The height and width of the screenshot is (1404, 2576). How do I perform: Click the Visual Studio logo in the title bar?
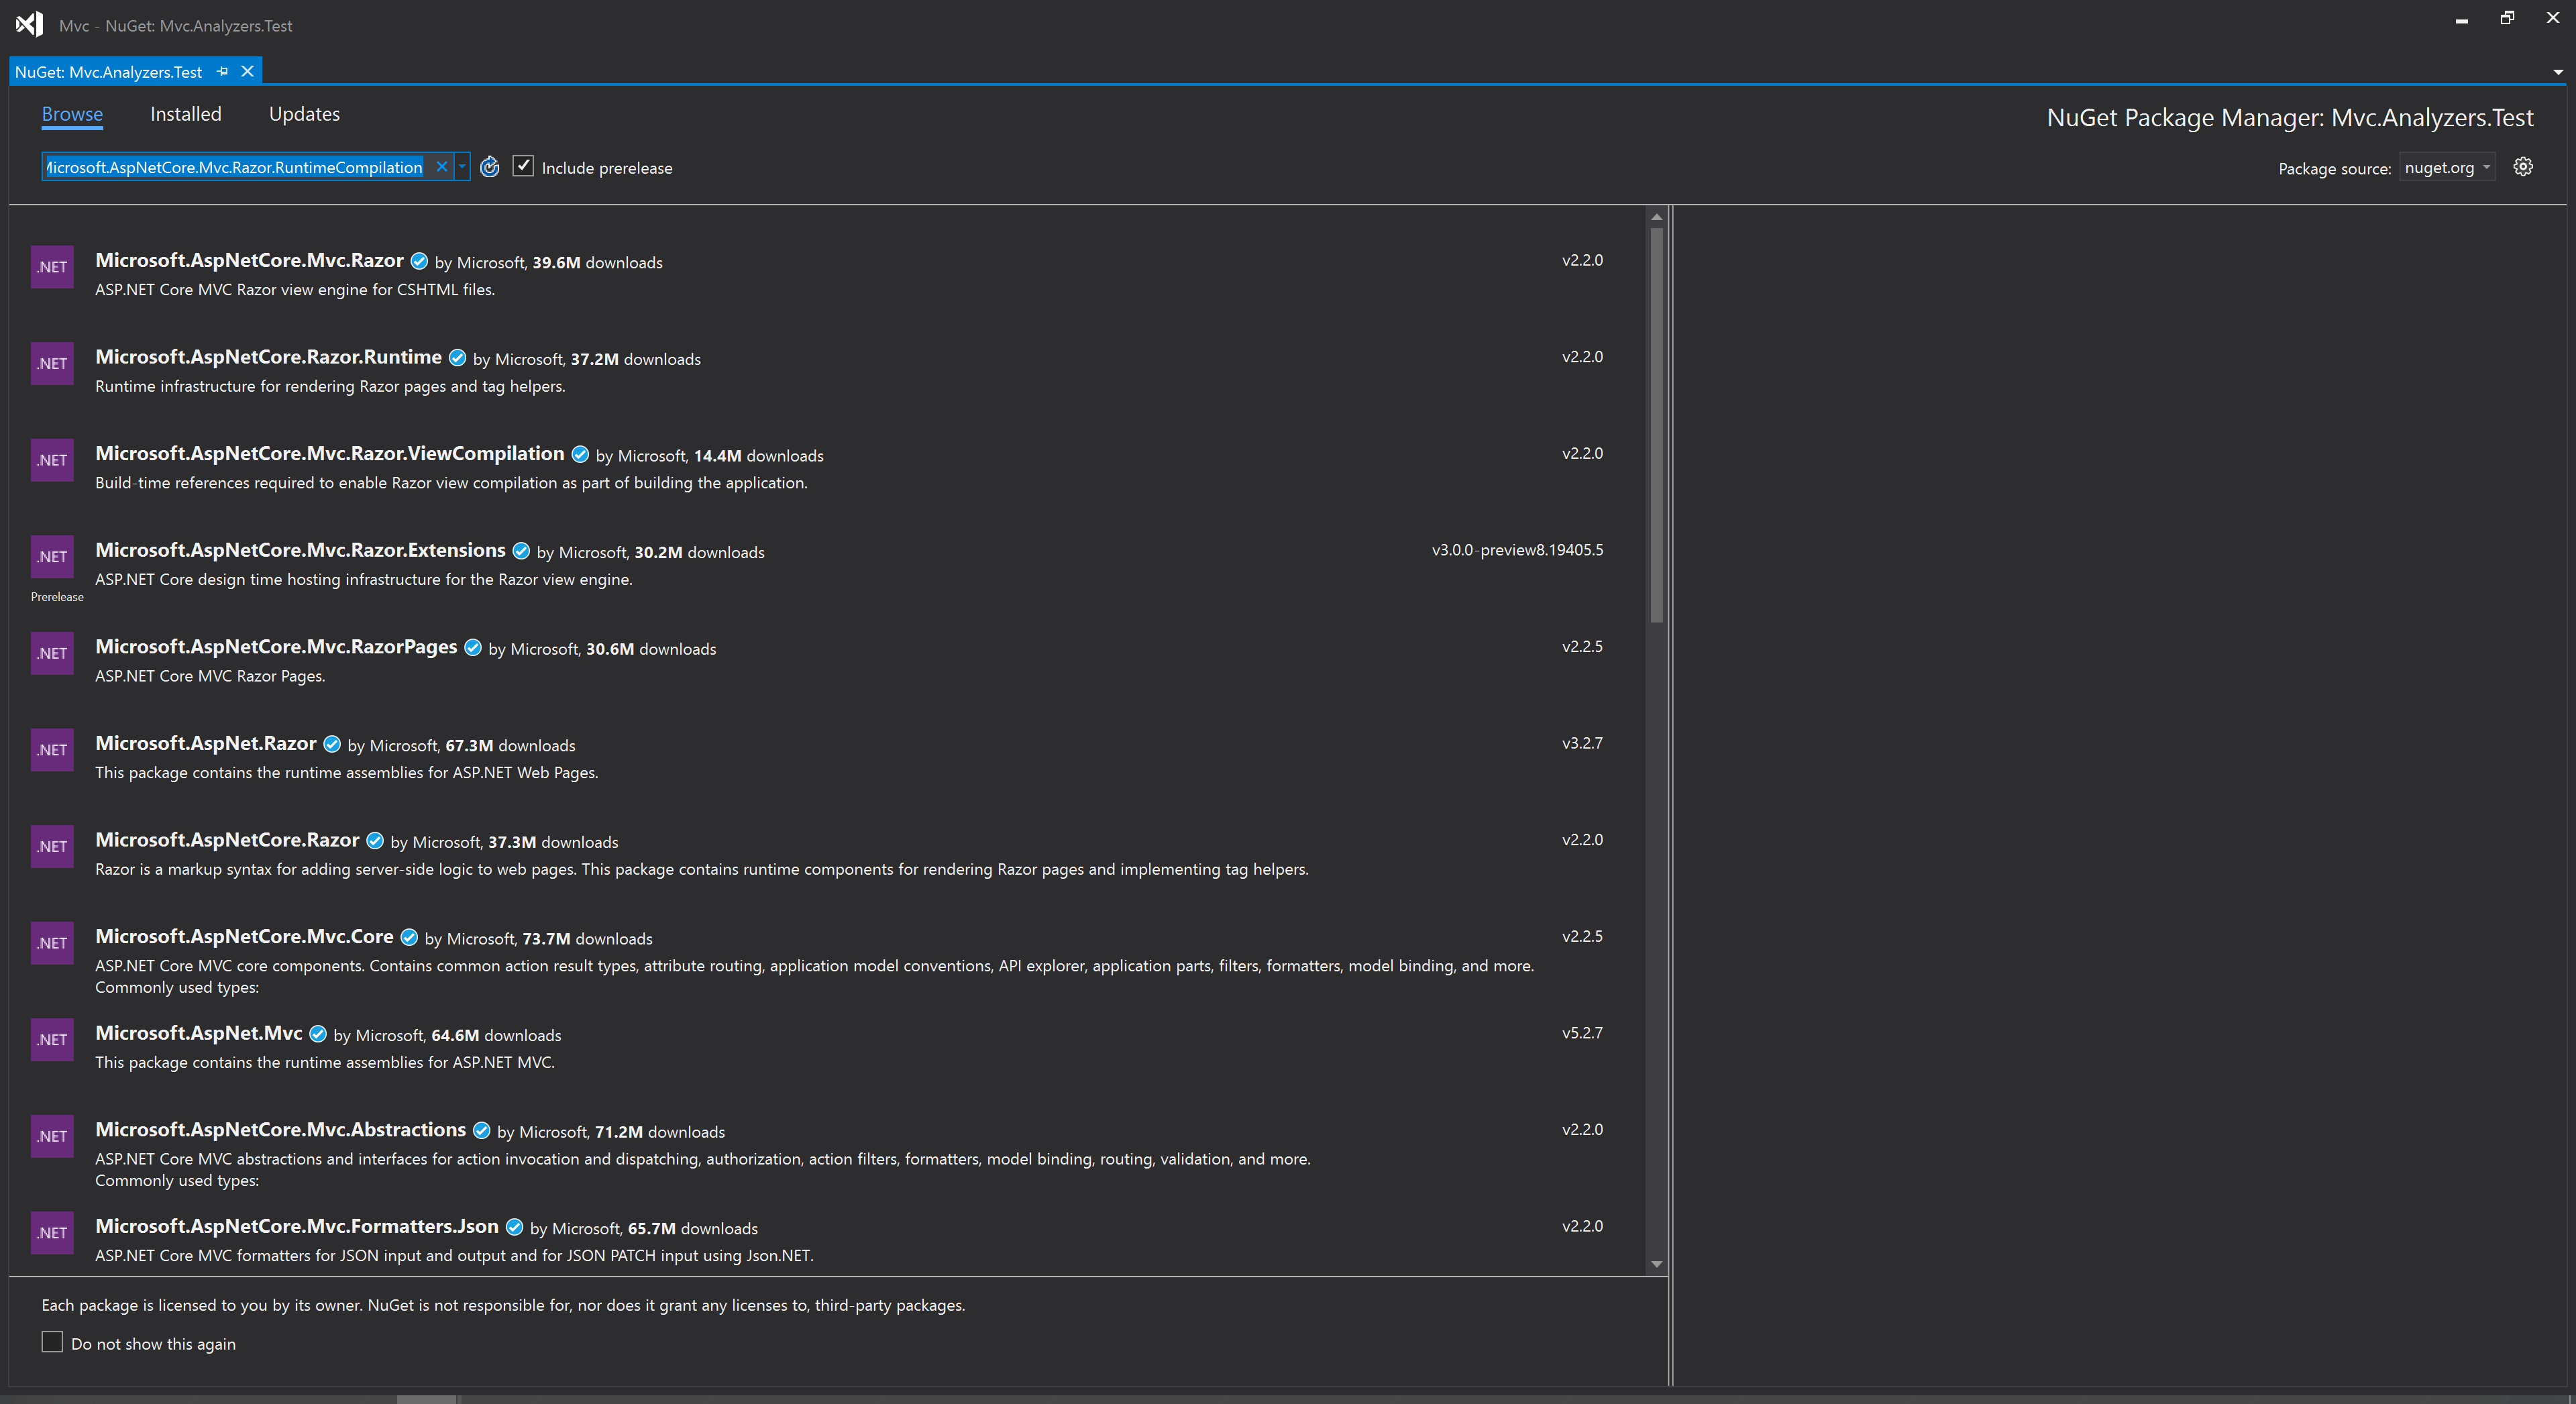coord(29,24)
